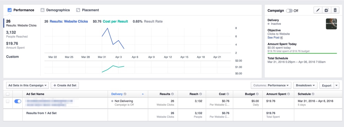
Task: Click the trash delete campaign icon
Action: click(335, 10)
